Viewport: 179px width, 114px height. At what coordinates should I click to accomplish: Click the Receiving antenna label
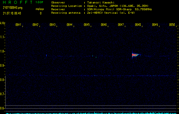coord(66,13)
